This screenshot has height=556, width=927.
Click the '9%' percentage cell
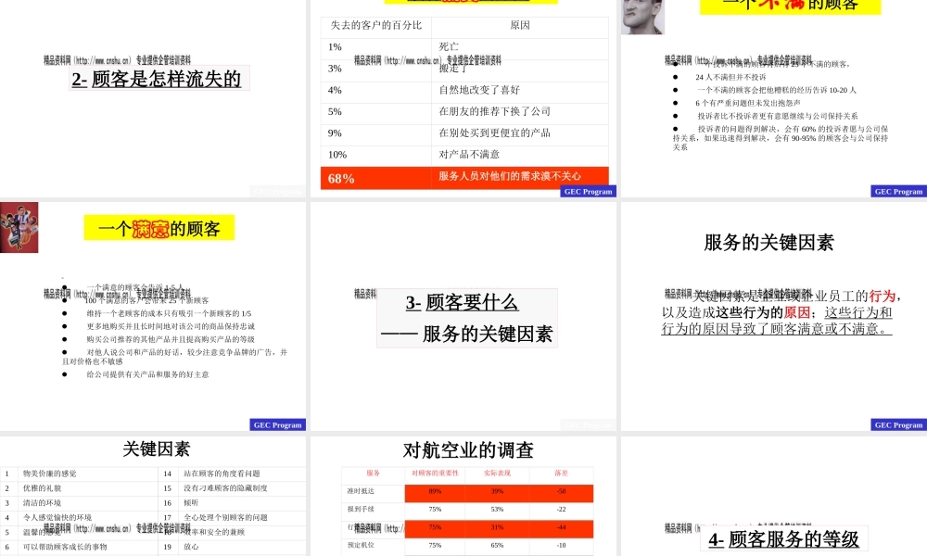click(335, 133)
